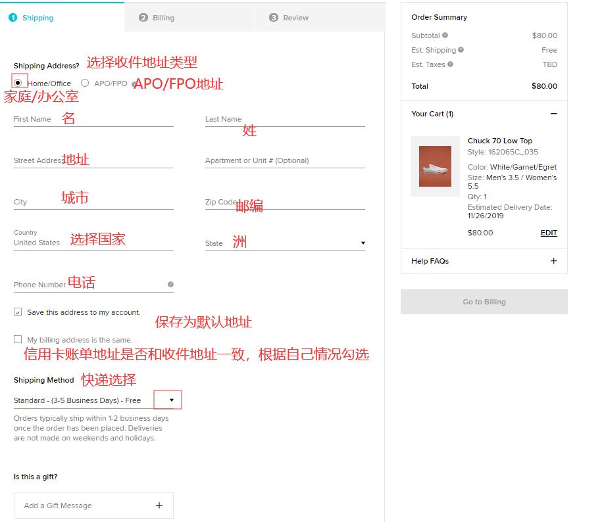The width and height of the screenshot is (602, 522).
Task: Click the Est. Shipping info icon
Action: (461, 50)
